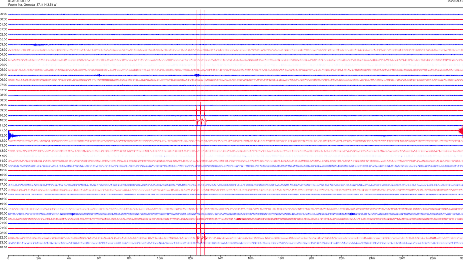Image resolution: width=463 pixels, height=260 pixels.
Task: Click the 20m tick label on time axis
Action: click(x=311, y=258)
